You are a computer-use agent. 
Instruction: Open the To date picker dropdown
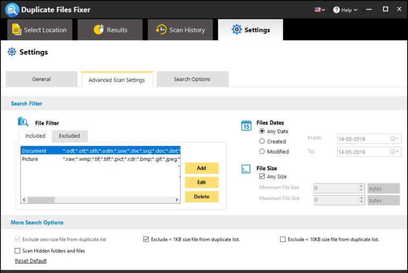pos(395,152)
